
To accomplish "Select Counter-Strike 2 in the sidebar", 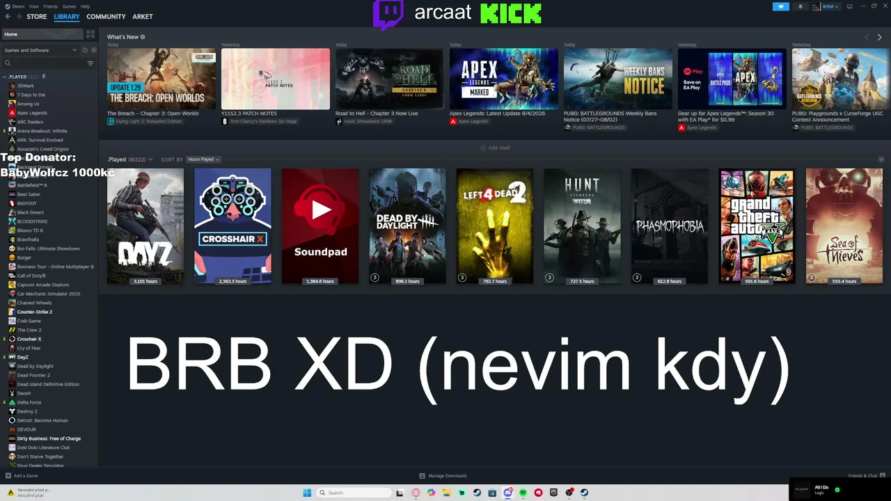I will 35,312.
